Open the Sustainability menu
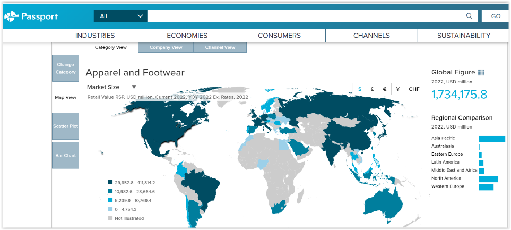The width and height of the screenshot is (511, 230). pyautogui.click(x=463, y=36)
